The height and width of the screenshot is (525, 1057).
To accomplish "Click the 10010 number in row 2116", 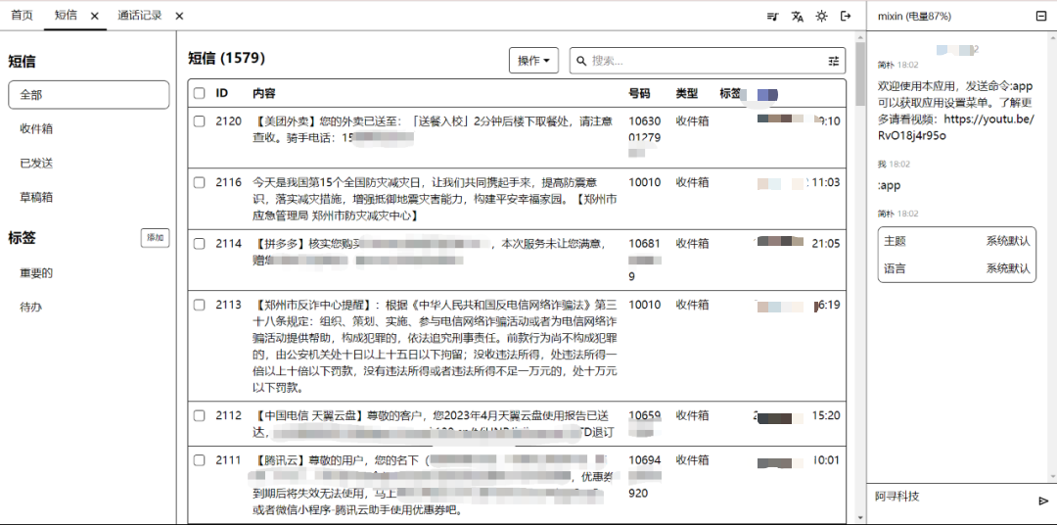I will 644,182.
